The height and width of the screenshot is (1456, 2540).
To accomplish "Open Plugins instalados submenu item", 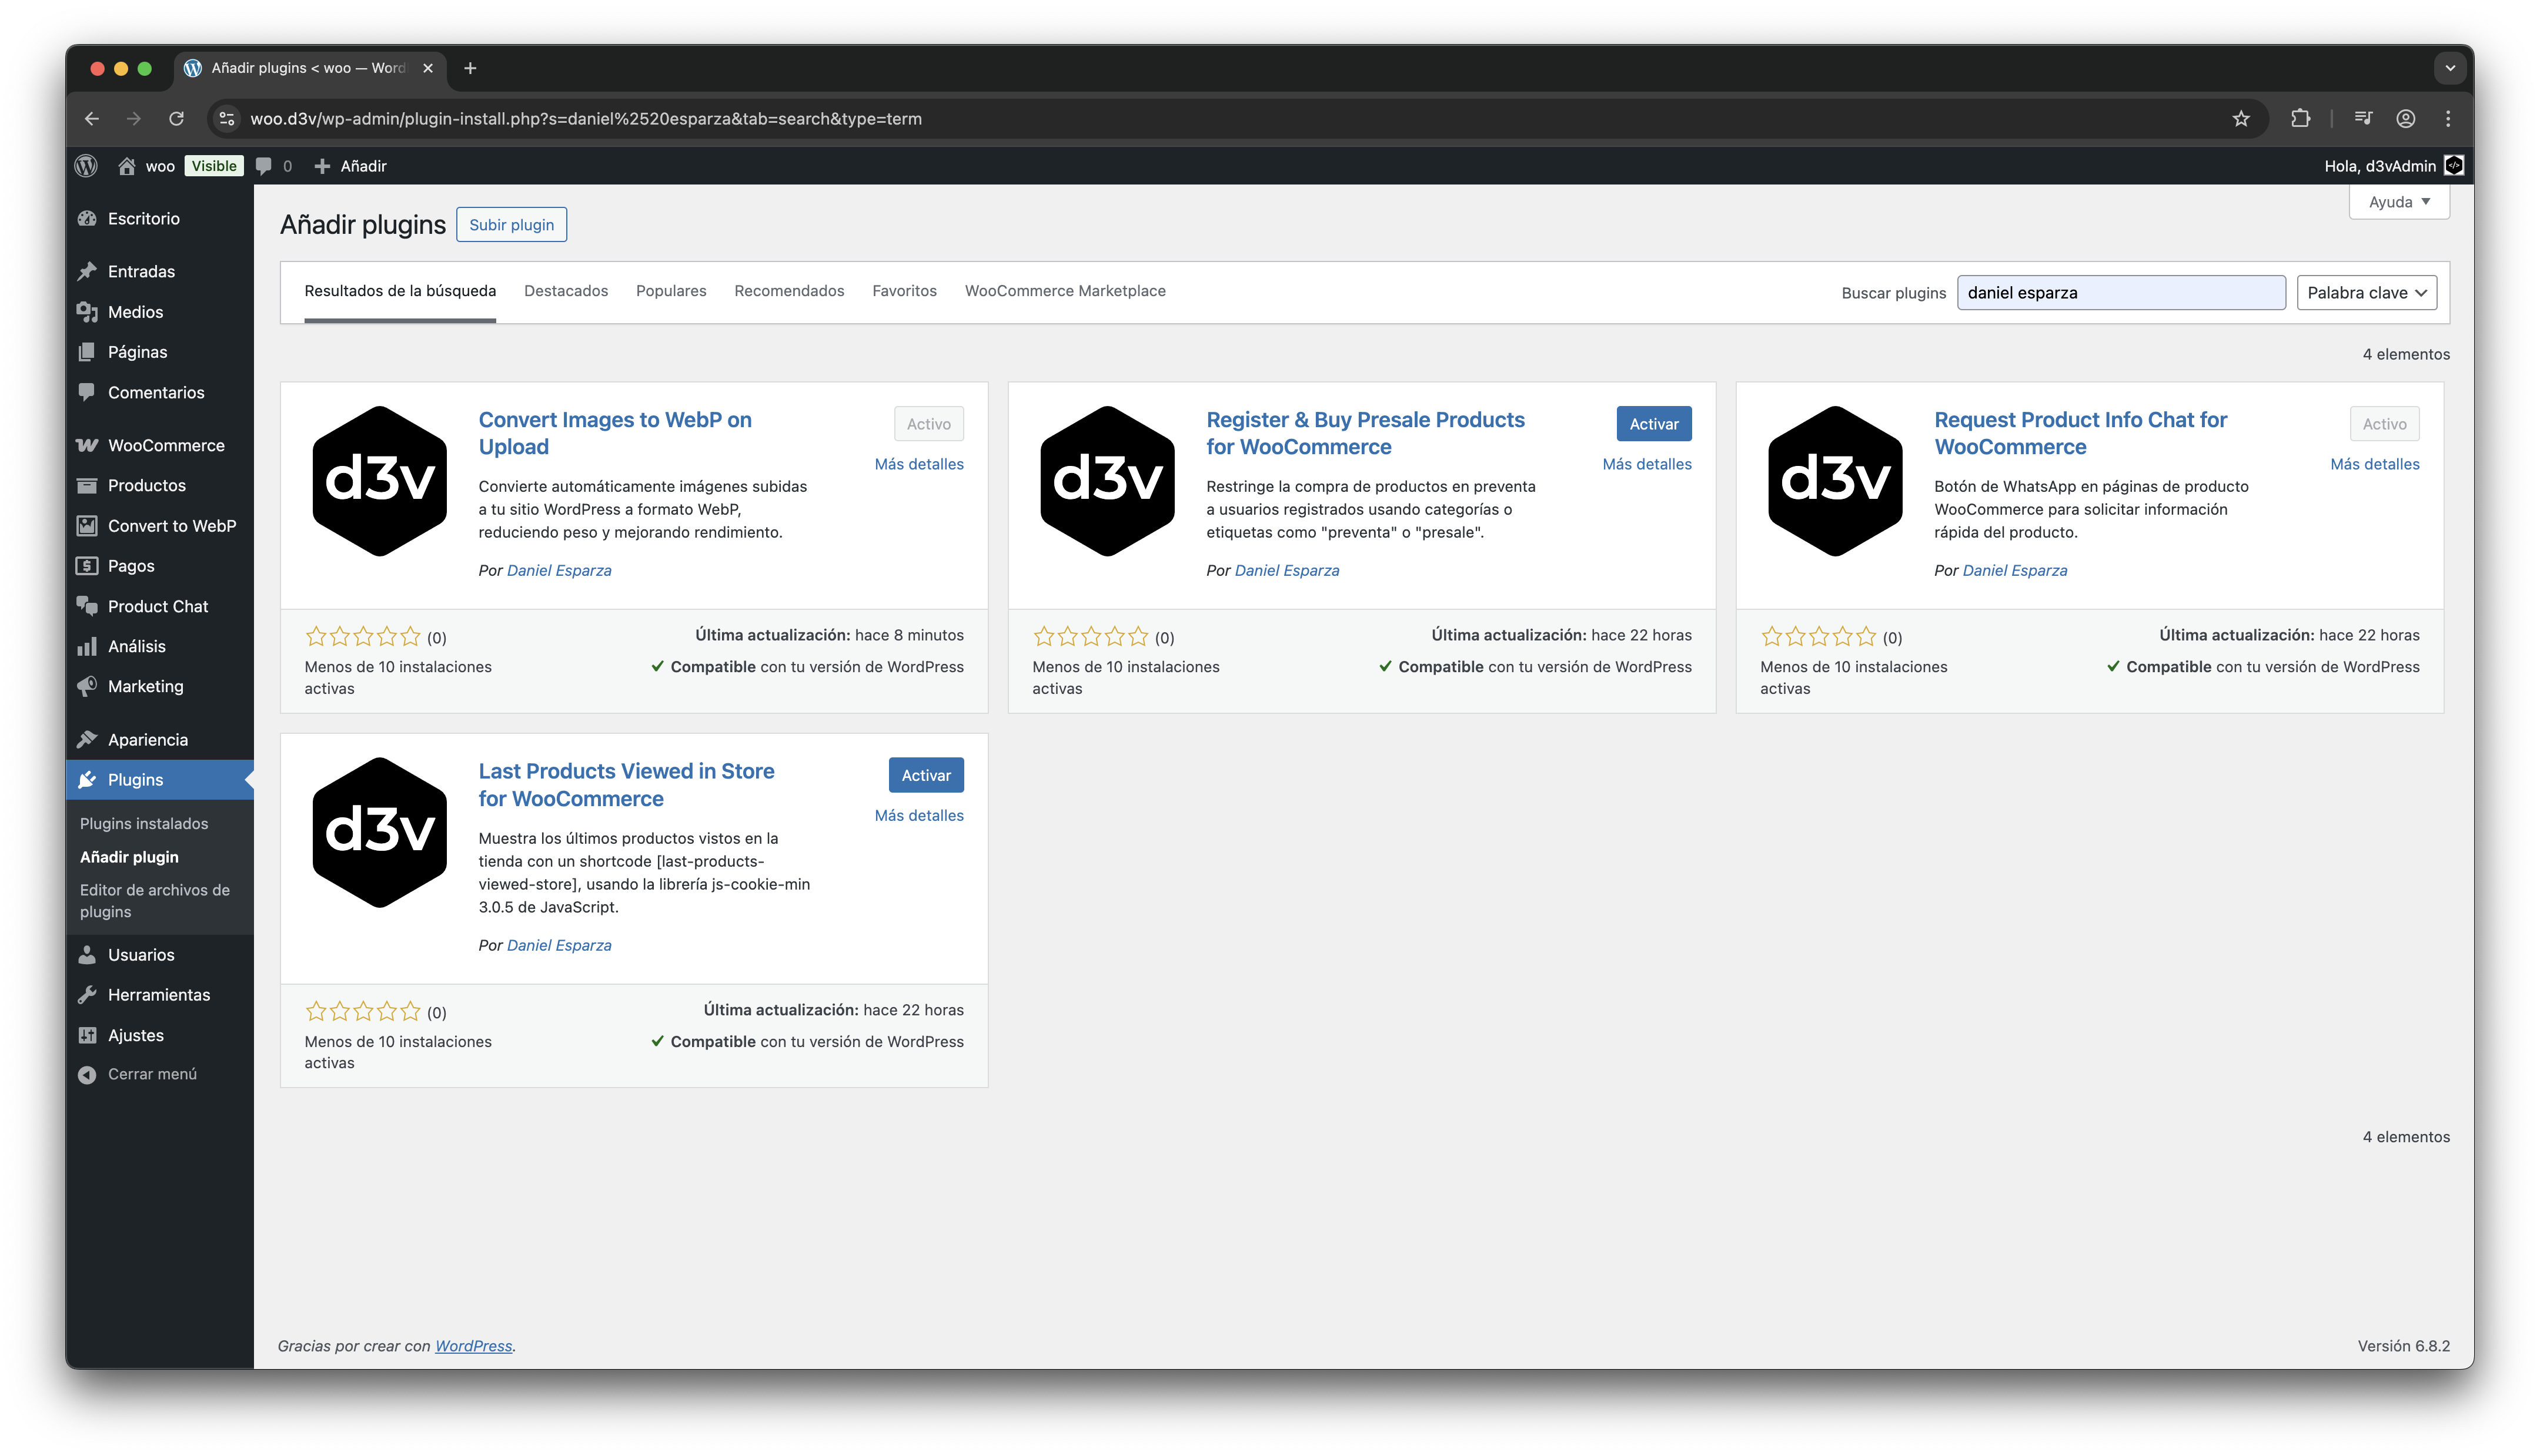I will [144, 823].
